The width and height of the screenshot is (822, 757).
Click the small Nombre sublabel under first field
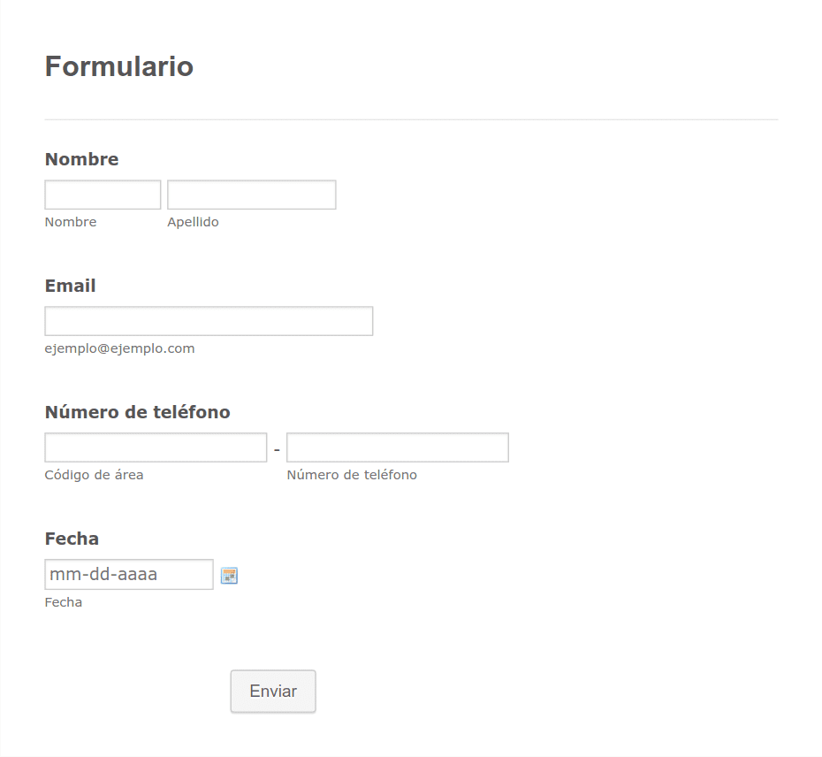(71, 222)
